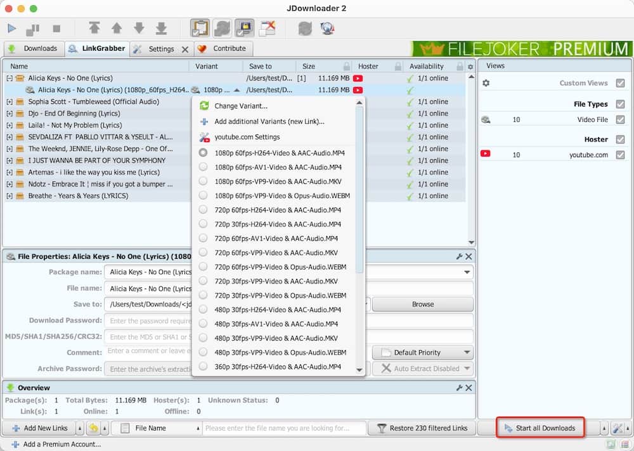Click the update check globe icon

pos(327,29)
